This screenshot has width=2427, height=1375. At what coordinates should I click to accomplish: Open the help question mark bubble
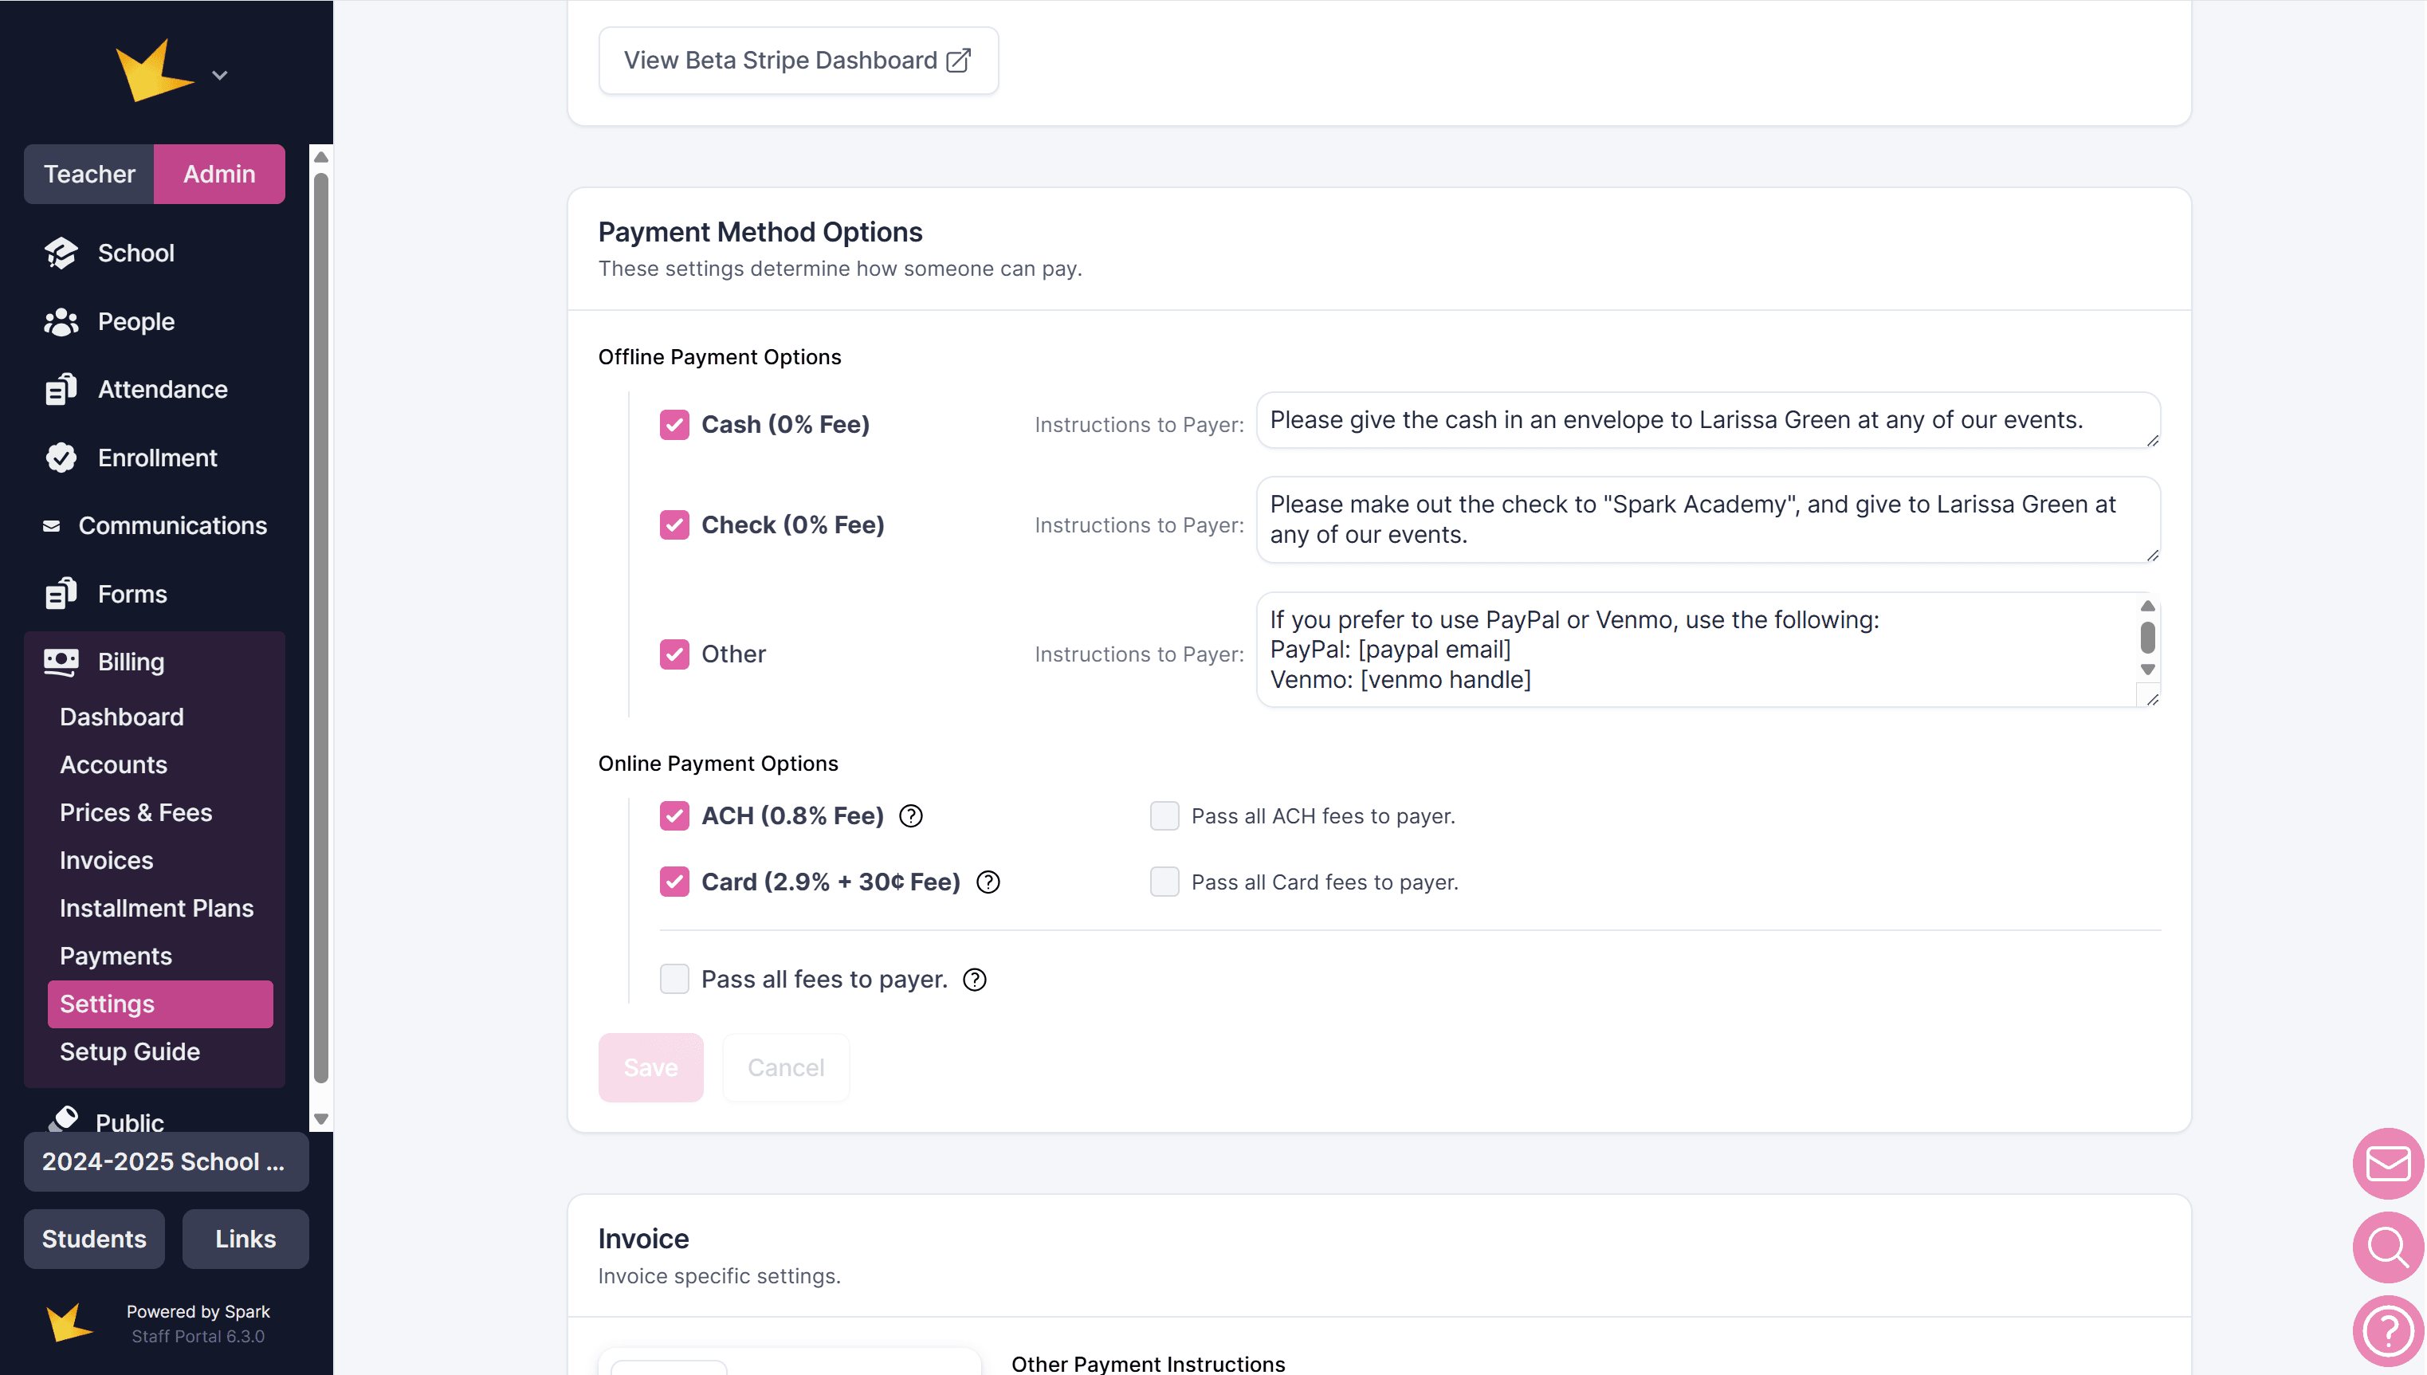[2387, 1330]
